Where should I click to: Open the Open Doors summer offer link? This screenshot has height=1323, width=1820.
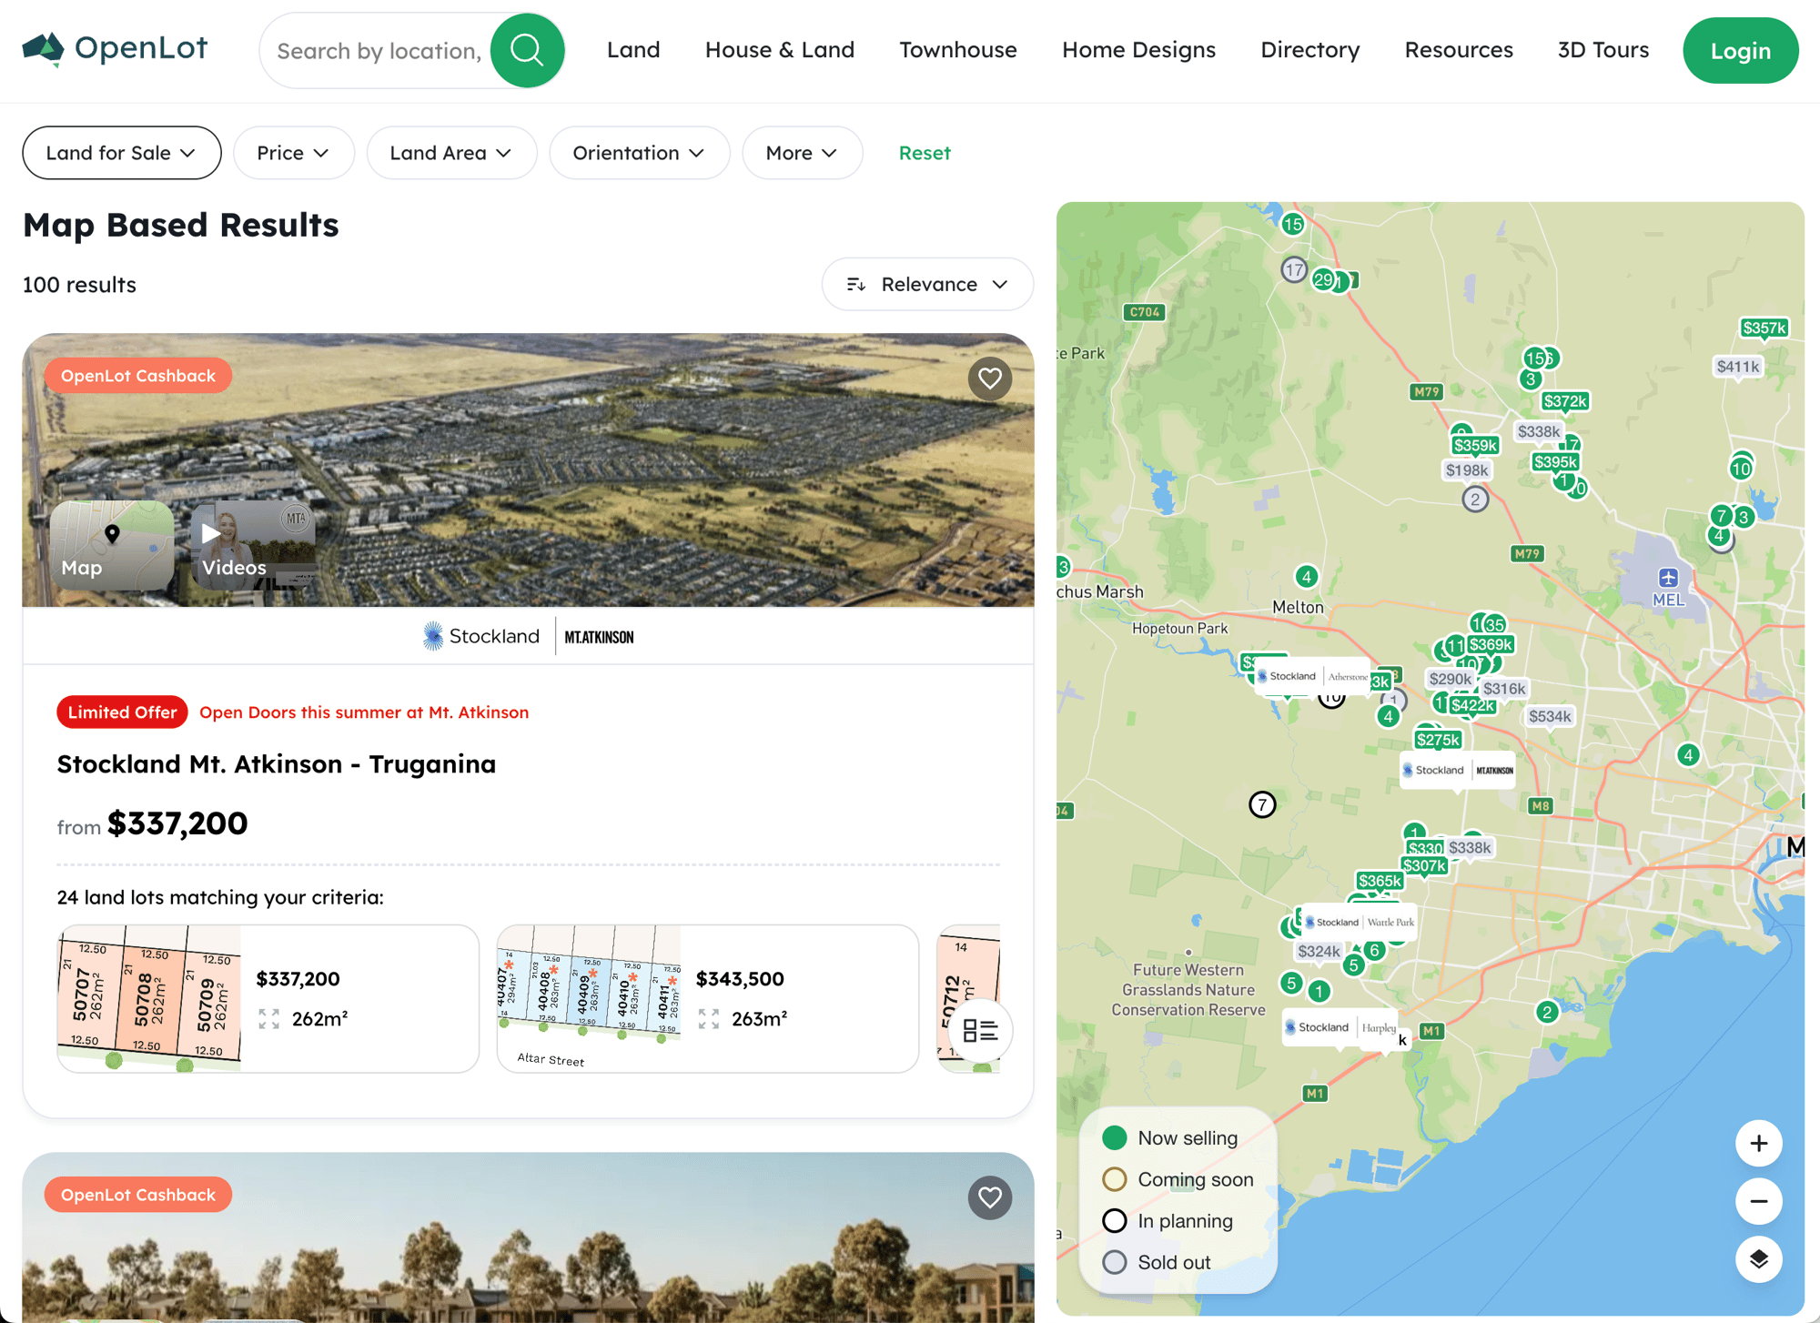coord(364,712)
